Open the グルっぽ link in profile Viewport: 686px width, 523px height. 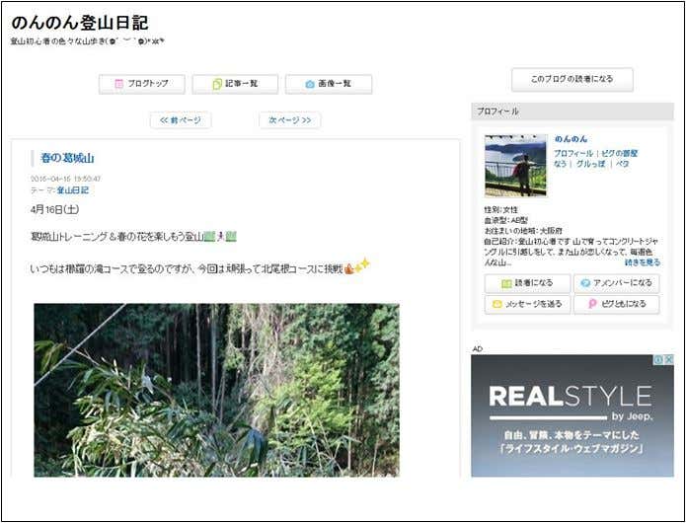tap(590, 164)
